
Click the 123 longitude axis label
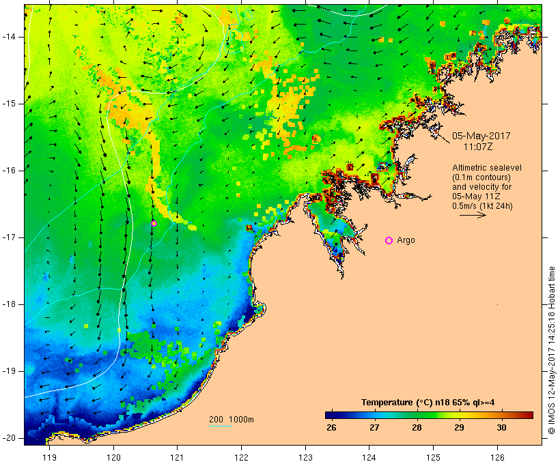pos(305,457)
